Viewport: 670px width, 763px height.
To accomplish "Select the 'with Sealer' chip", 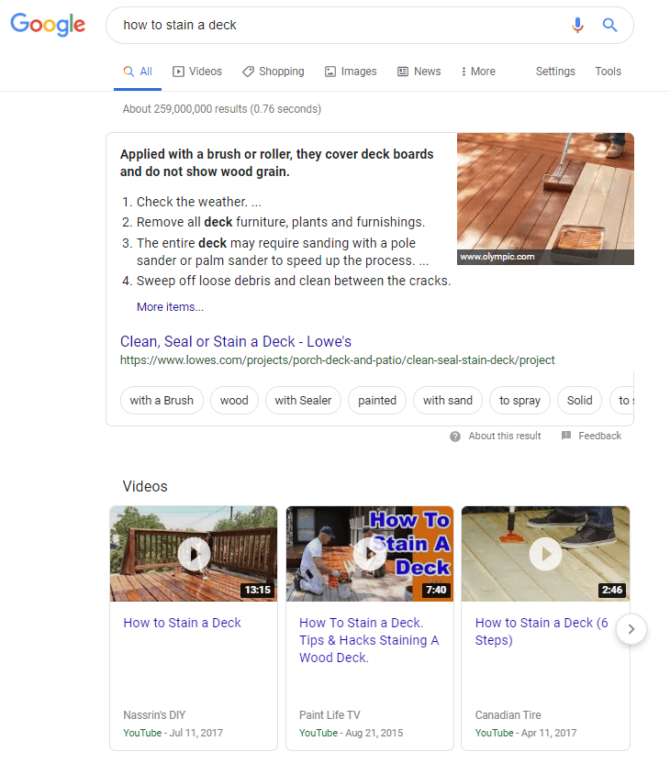I will pyautogui.click(x=303, y=401).
